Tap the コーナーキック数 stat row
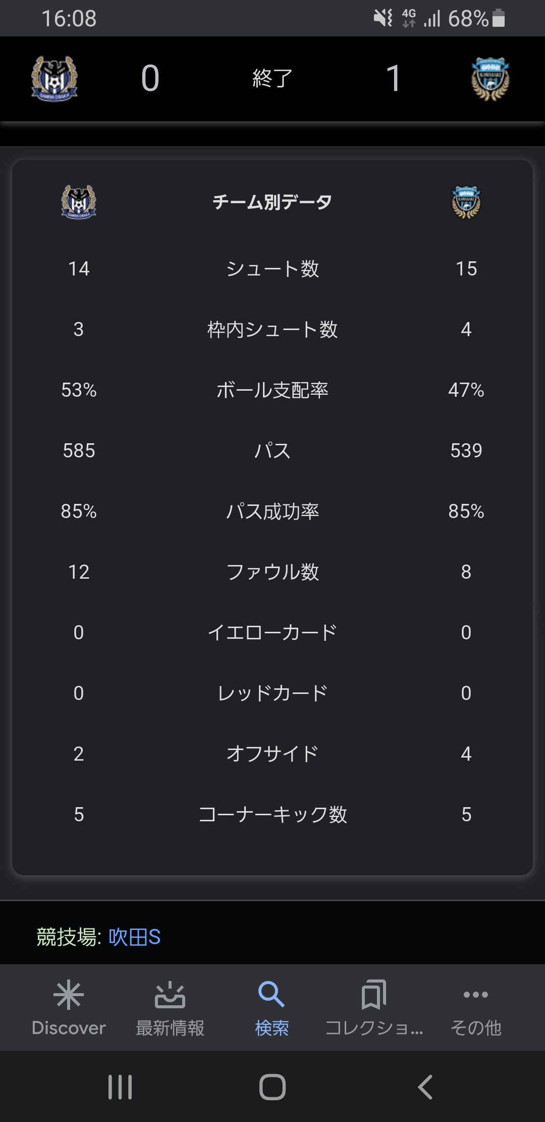 click(x=272, y=814)
